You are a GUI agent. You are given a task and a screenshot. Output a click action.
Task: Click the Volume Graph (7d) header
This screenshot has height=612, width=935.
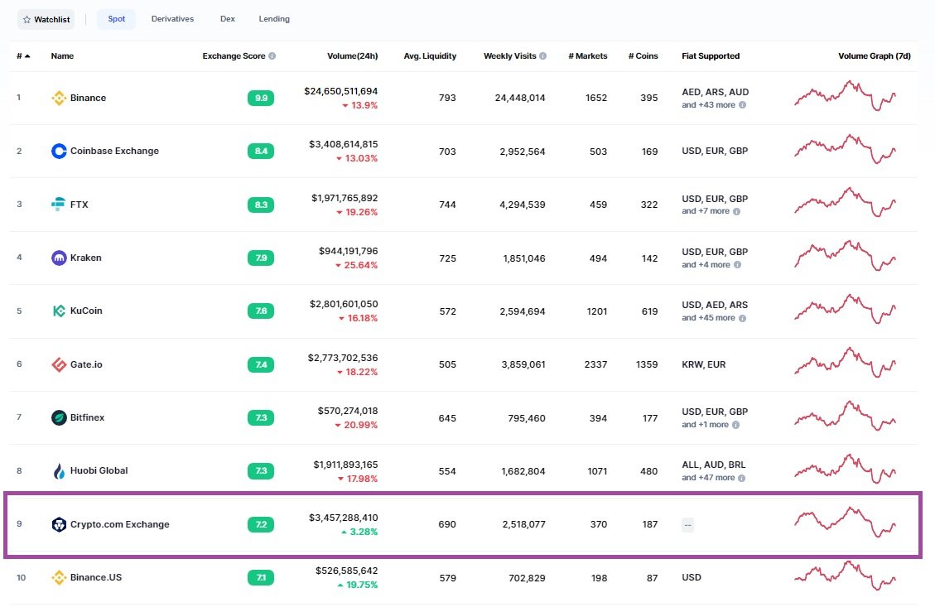tap(875, 56)
